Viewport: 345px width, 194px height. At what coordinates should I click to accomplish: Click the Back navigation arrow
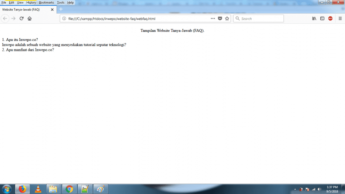click(5, 18)
